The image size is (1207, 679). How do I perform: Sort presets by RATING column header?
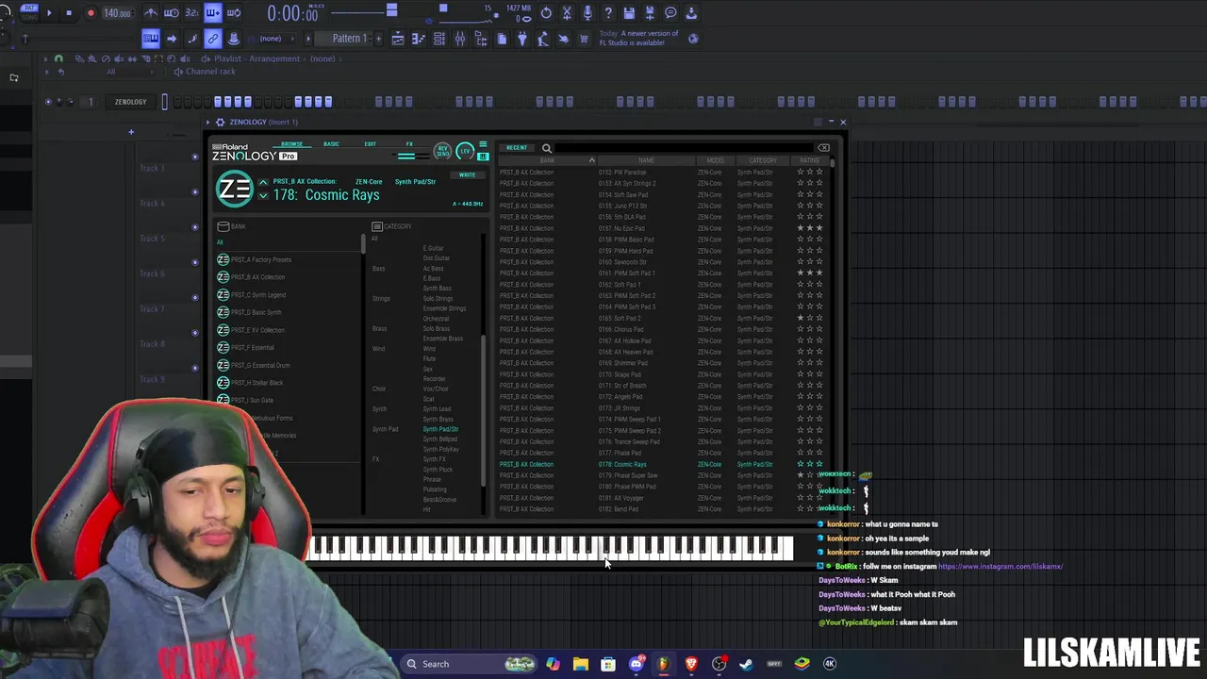click(809, 160)
